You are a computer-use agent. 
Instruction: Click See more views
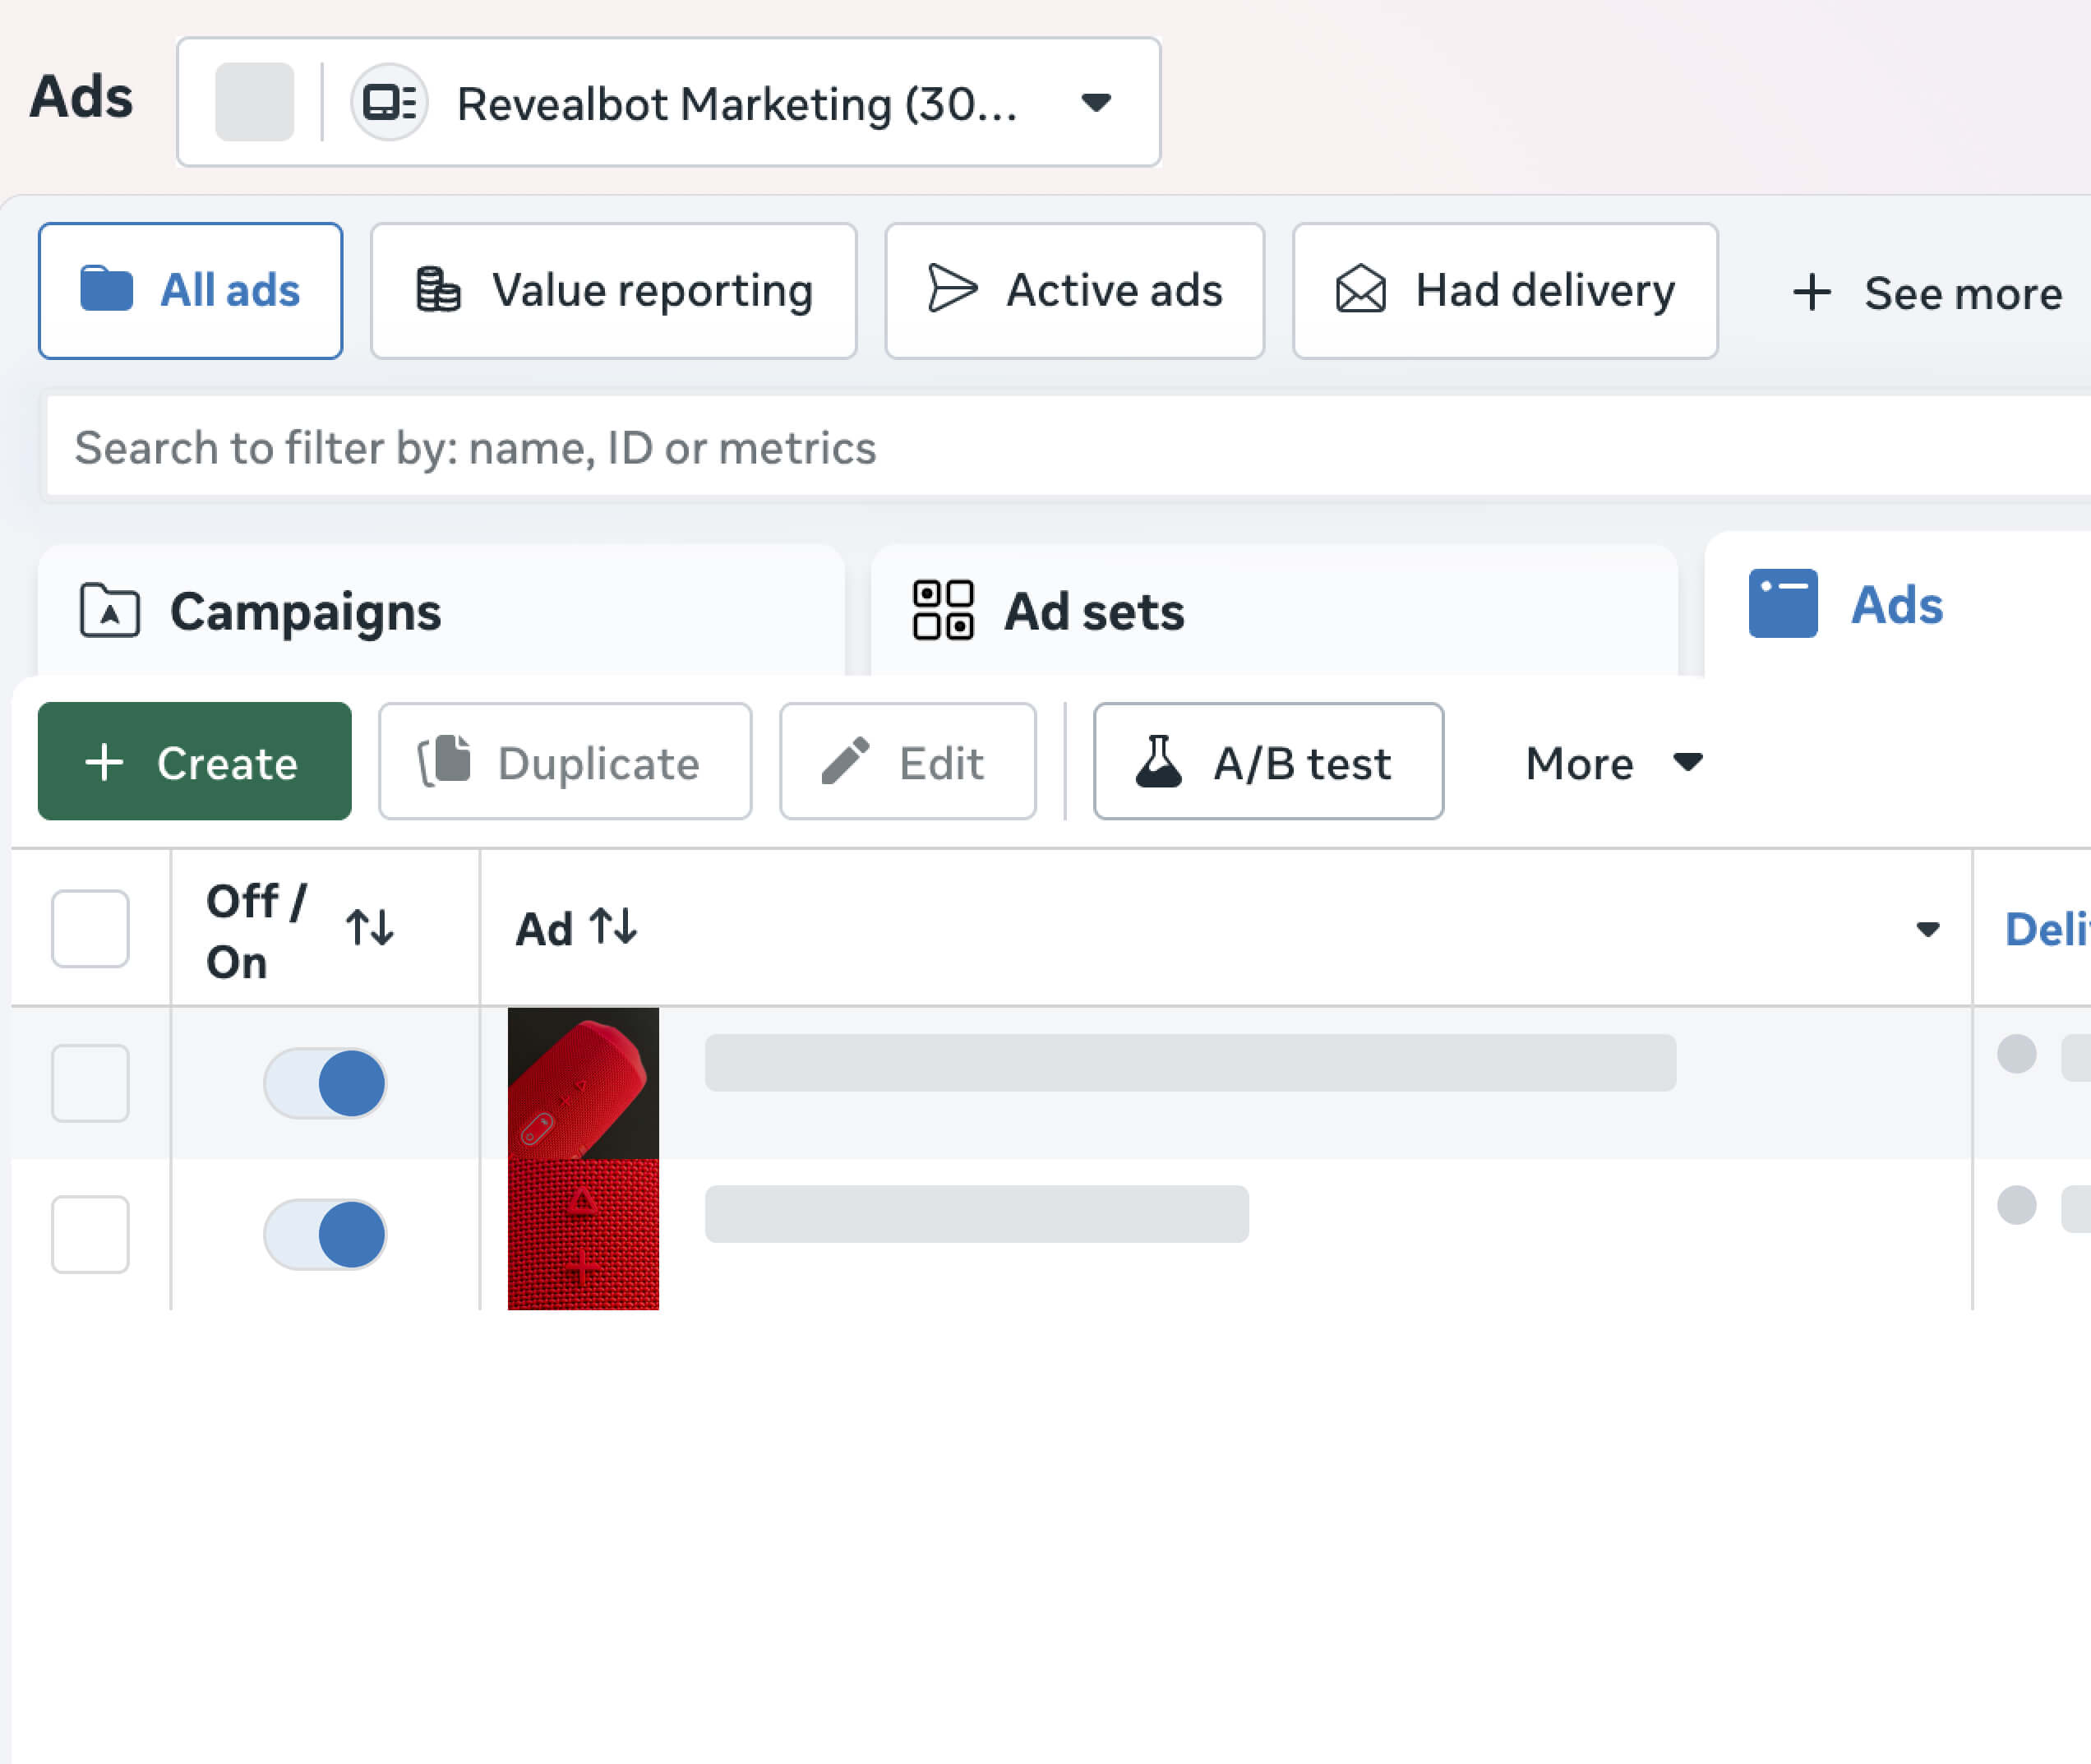click(1926, 293)
